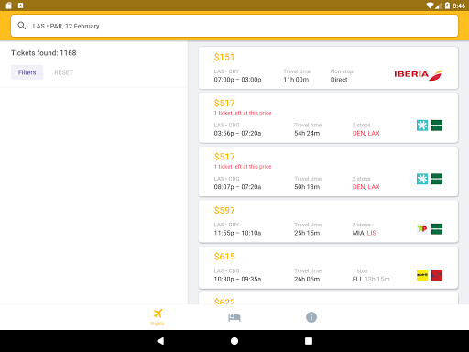
Task: Open the Filters button
Action: (x=27, y=72)
